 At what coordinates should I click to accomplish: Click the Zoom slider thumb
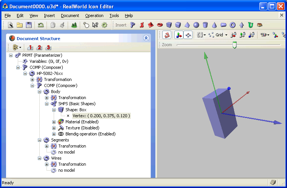point(234,45)
